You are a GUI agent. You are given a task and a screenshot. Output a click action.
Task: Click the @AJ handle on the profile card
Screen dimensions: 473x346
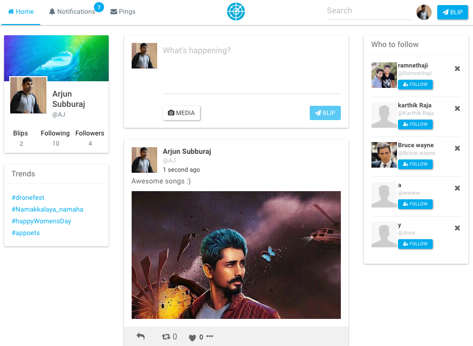[59, 114]
